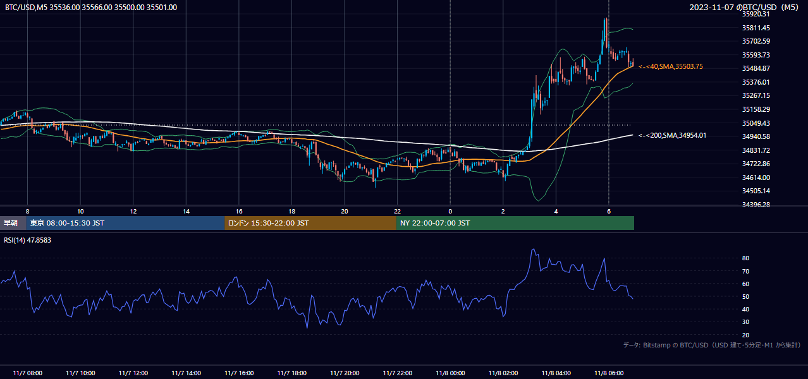Click RSI scale value 40

point(746,309)
